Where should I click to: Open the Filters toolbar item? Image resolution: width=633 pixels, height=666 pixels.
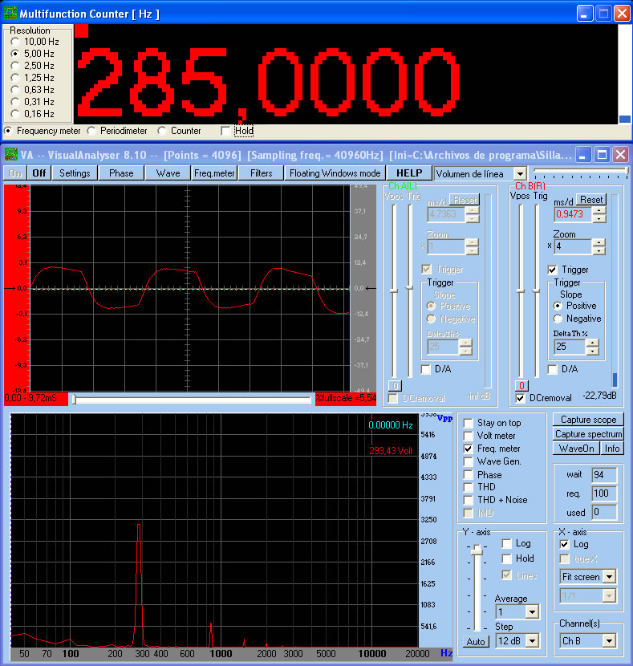tap(261, 173)
